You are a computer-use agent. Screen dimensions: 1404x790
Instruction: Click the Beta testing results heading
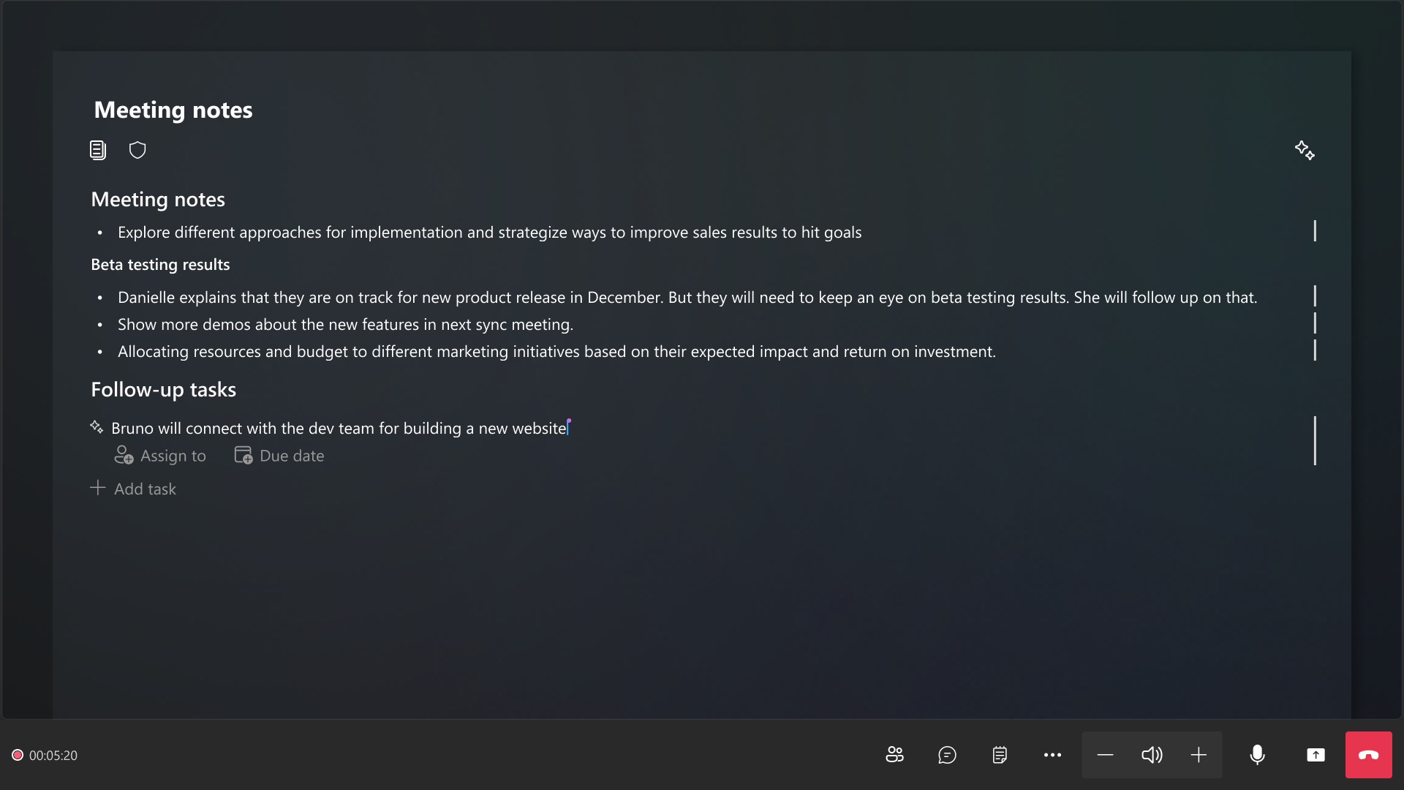click(160, 265)
